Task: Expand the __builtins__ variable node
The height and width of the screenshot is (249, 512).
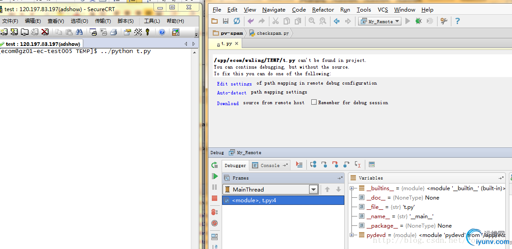Action: 352,188
